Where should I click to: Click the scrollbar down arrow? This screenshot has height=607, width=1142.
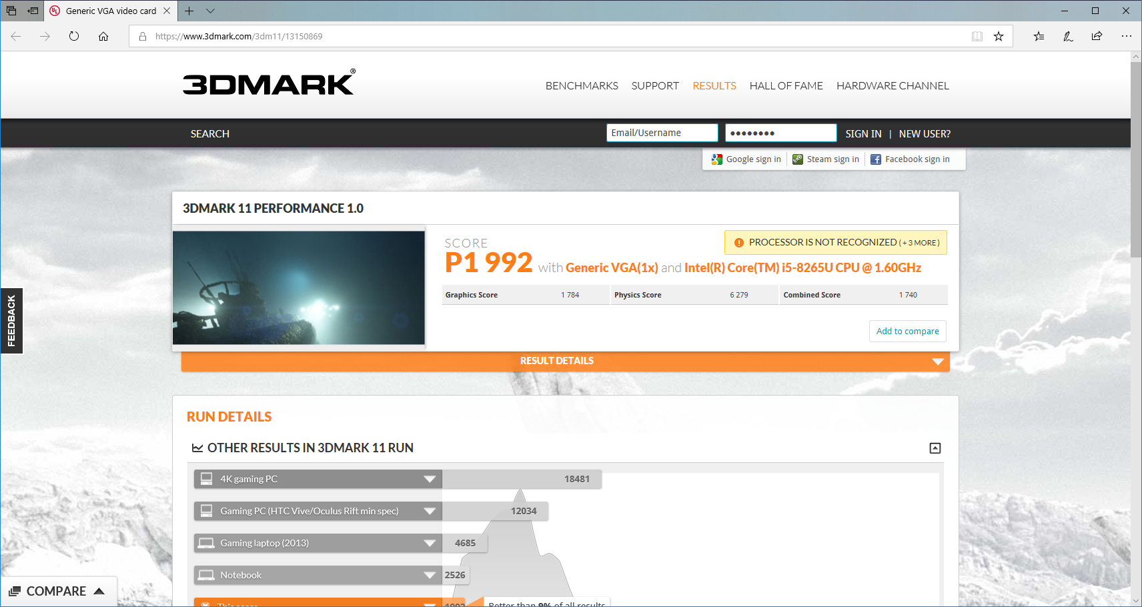[x=1136, y=601]
